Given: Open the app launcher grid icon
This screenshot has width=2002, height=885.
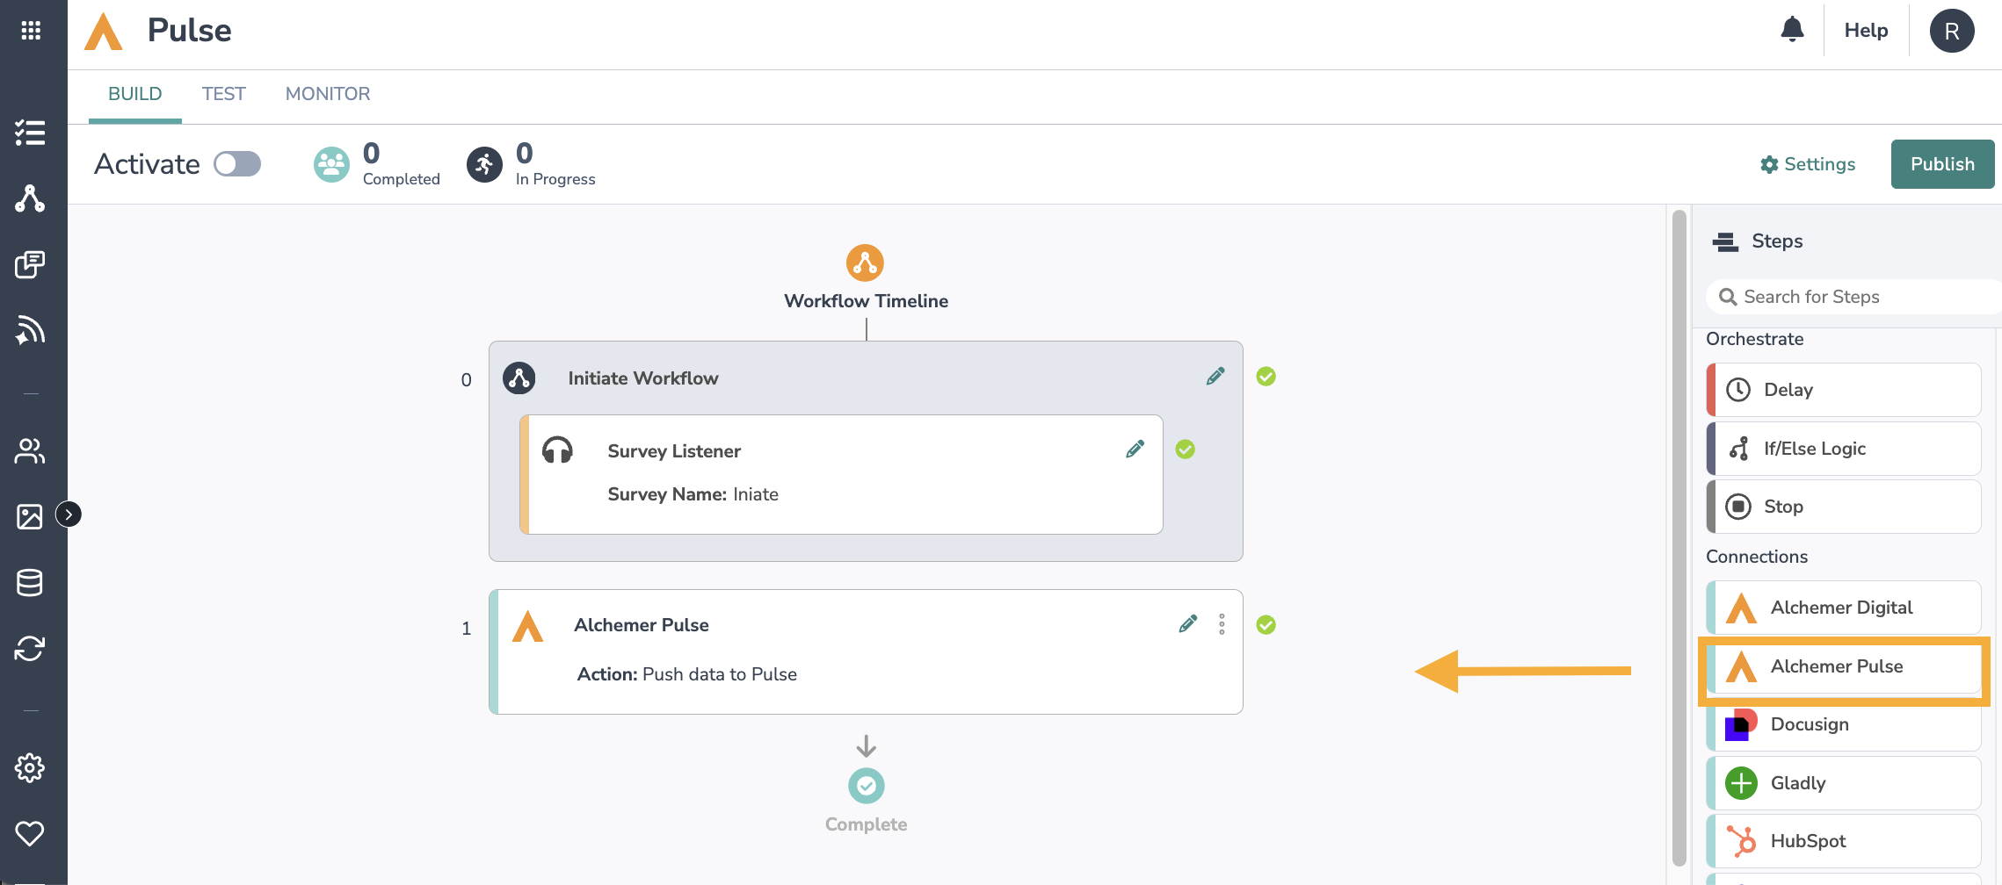Looking at the screenshot, I should coord(31,31).
